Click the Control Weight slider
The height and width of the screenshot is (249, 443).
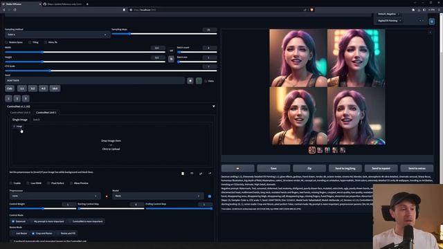click(43, 209)
